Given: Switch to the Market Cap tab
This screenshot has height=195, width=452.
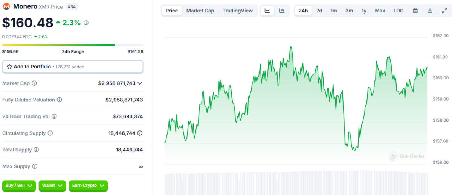Looking at the screenshot, I should [x=200, y=11].
